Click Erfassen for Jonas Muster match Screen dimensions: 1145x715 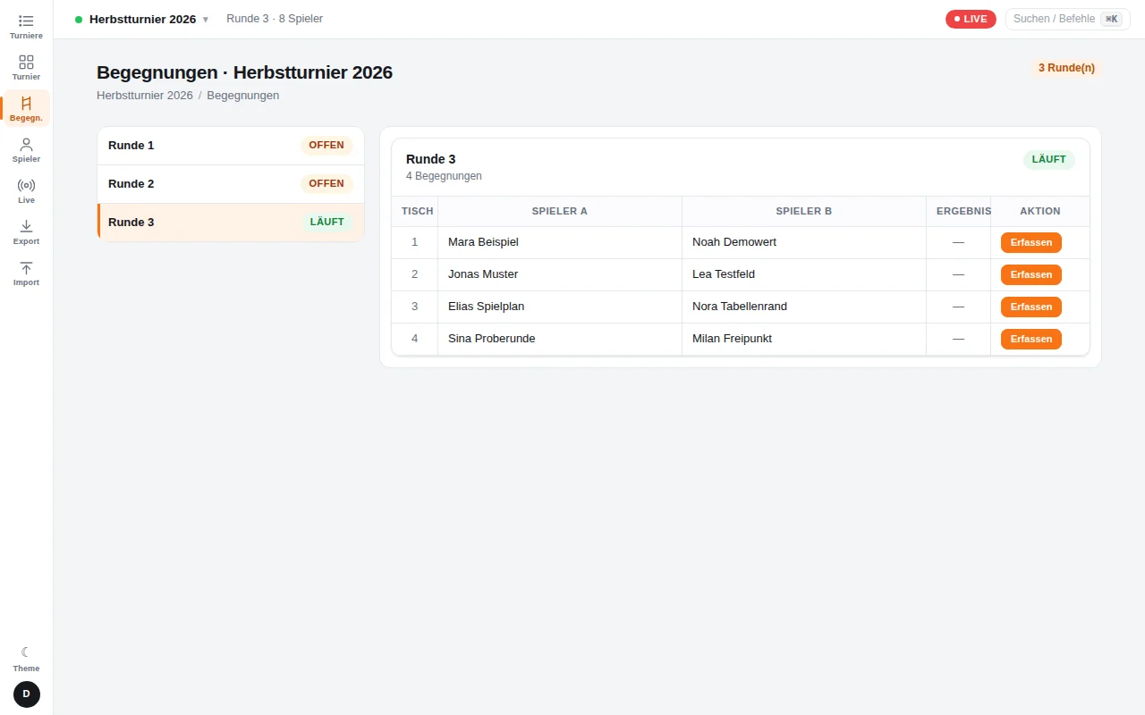coord(1030,274)
